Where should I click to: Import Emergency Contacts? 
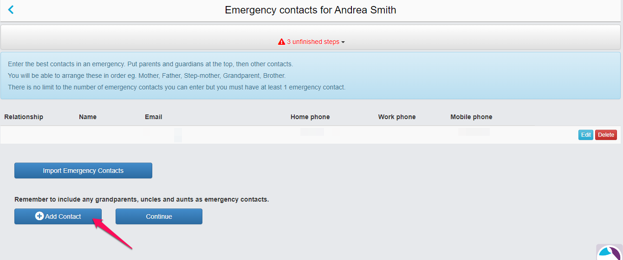tap(83, 171)
